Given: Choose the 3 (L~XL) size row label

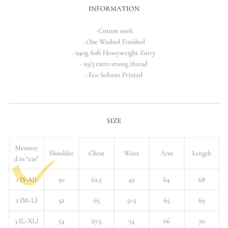Looking at the screenshot, I should [26, 221].
